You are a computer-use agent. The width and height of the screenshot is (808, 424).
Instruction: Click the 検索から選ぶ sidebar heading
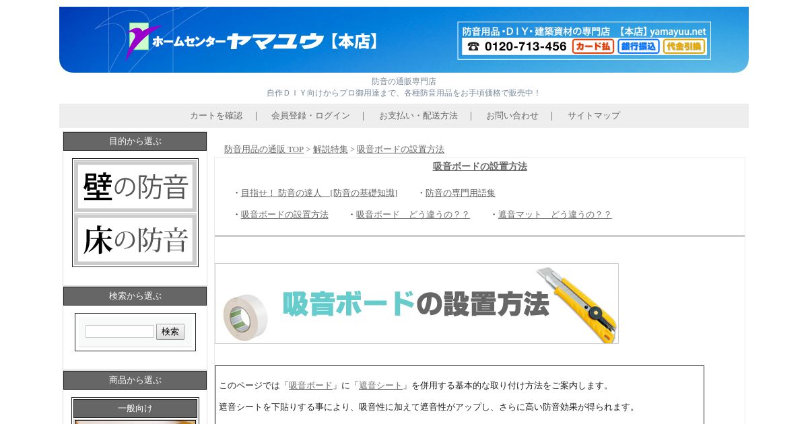click(x=135, y=296)
